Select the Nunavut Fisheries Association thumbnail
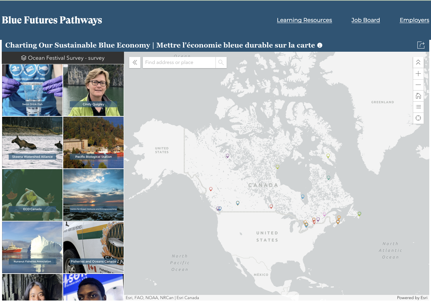The image size is (431, 304). pyautogui.click(x=32, y=247)
